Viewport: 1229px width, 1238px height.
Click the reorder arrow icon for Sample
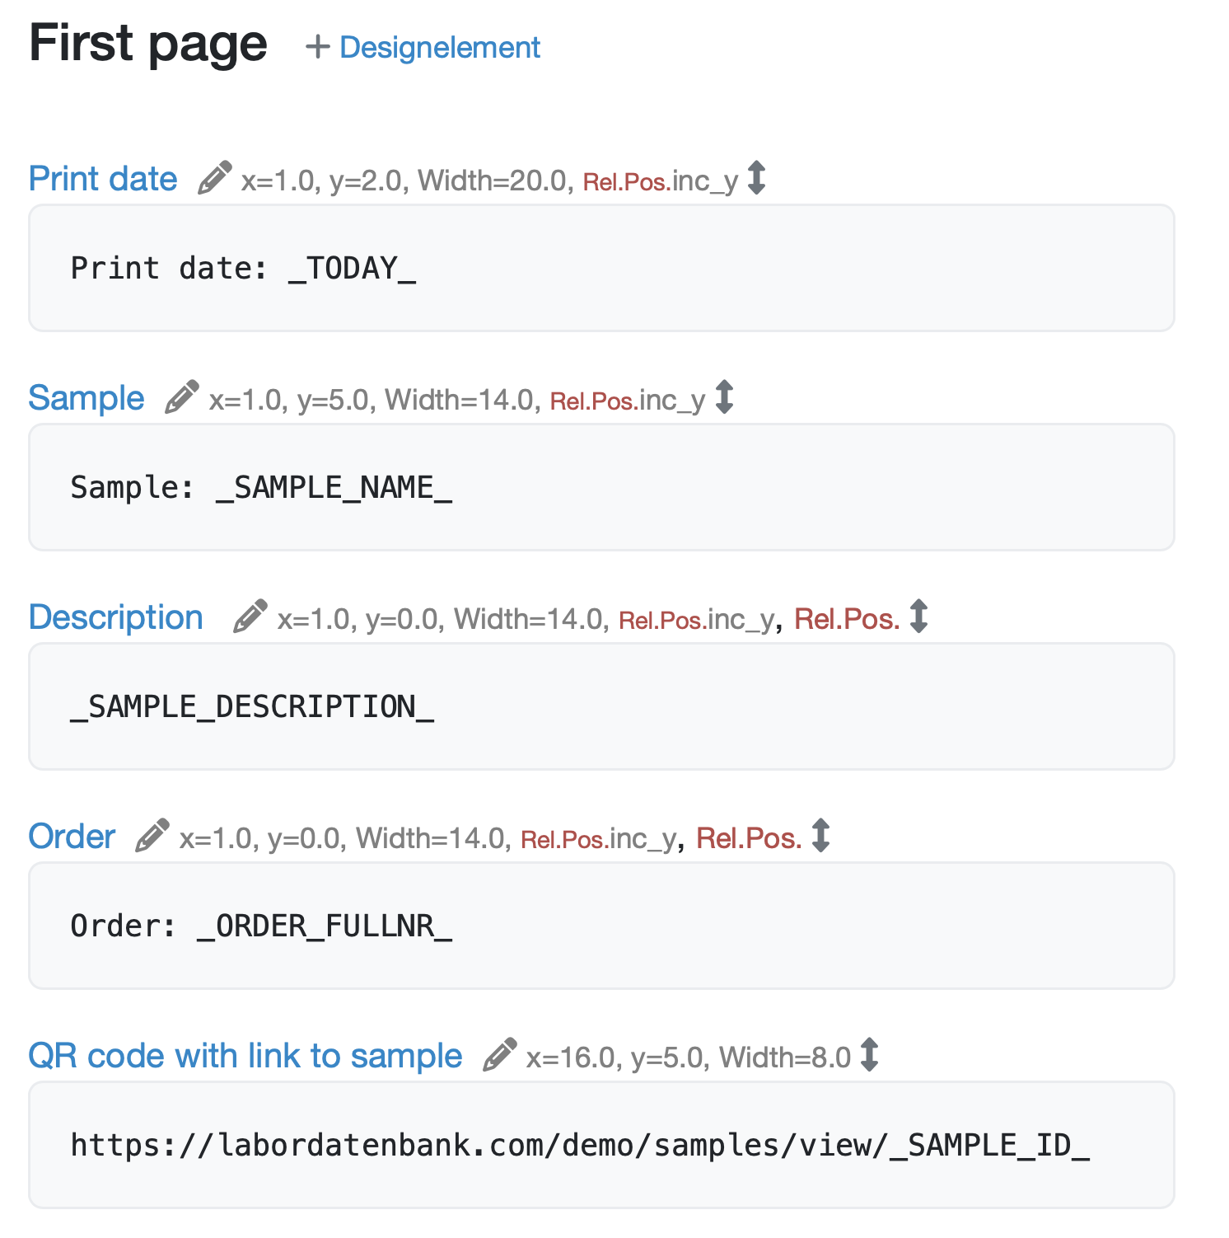pyautogui.click(x=724, y=397)
